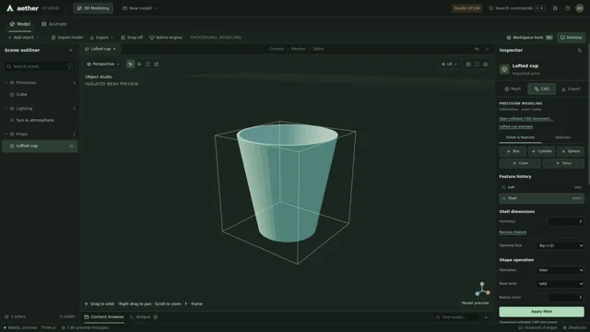
Task: Collapse the Primitives group
Action: click(x=6, y=83)
